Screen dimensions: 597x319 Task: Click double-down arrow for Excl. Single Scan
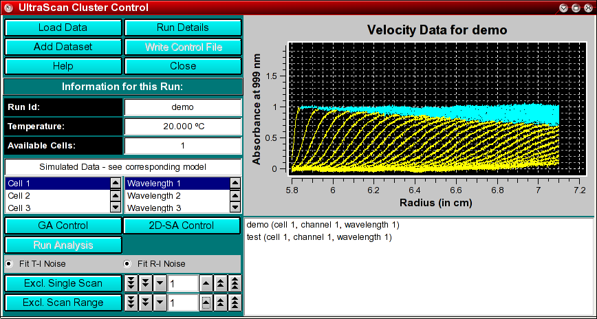tap(145, 283)
